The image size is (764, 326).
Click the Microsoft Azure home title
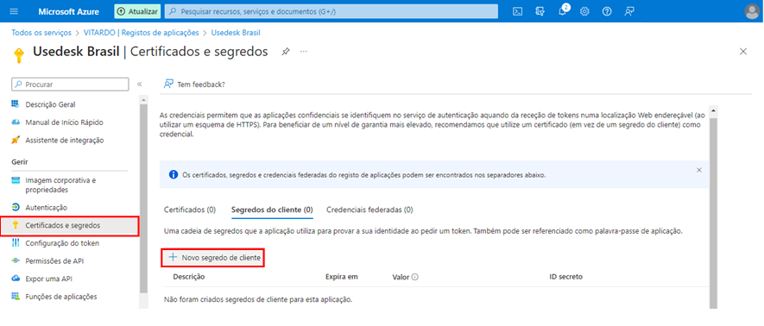coord(69,11)
